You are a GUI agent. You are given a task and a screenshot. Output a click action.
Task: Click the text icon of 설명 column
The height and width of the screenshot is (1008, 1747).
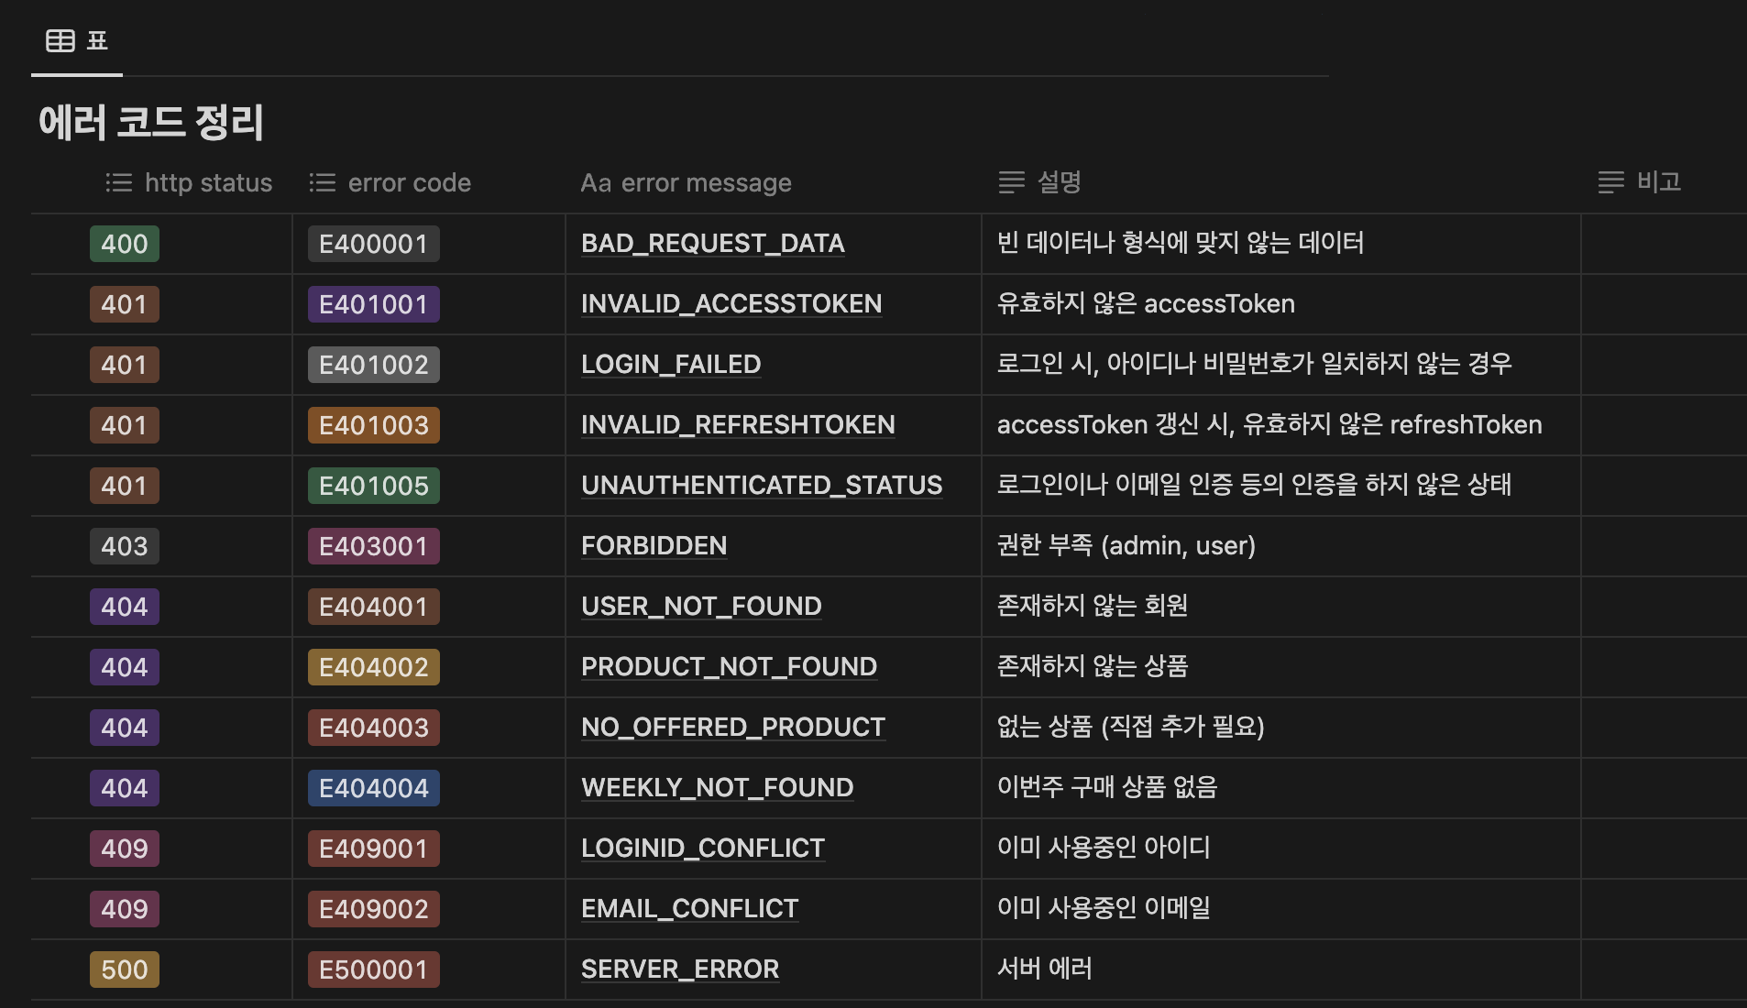(x=1012, y=182)
